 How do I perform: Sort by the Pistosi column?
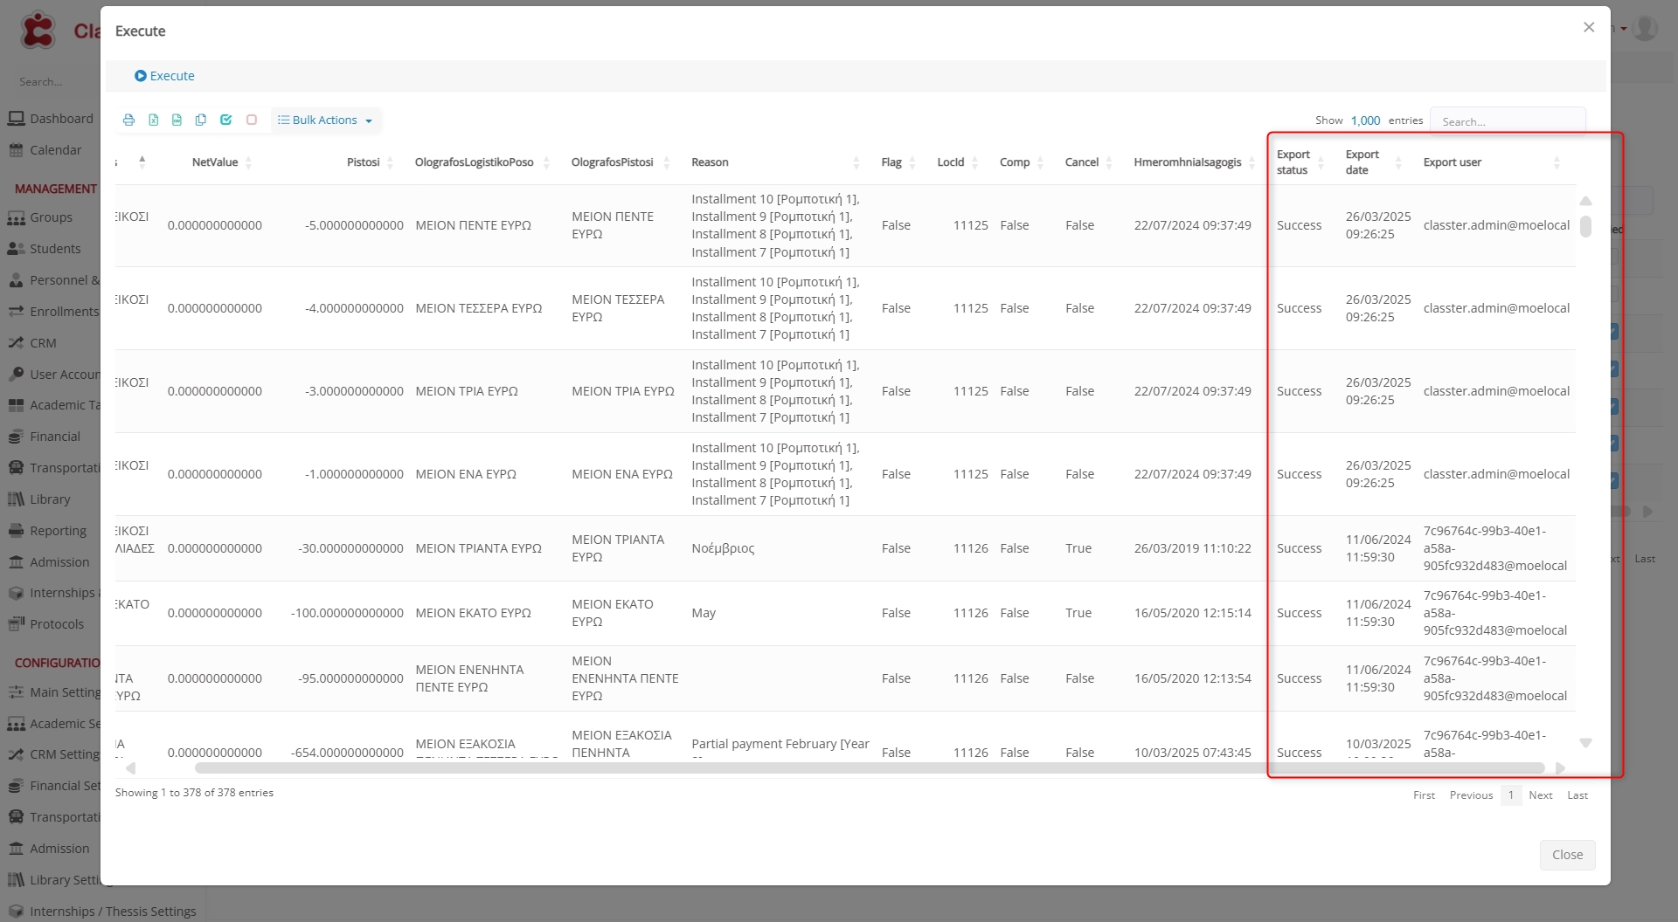tap(364, 162)
